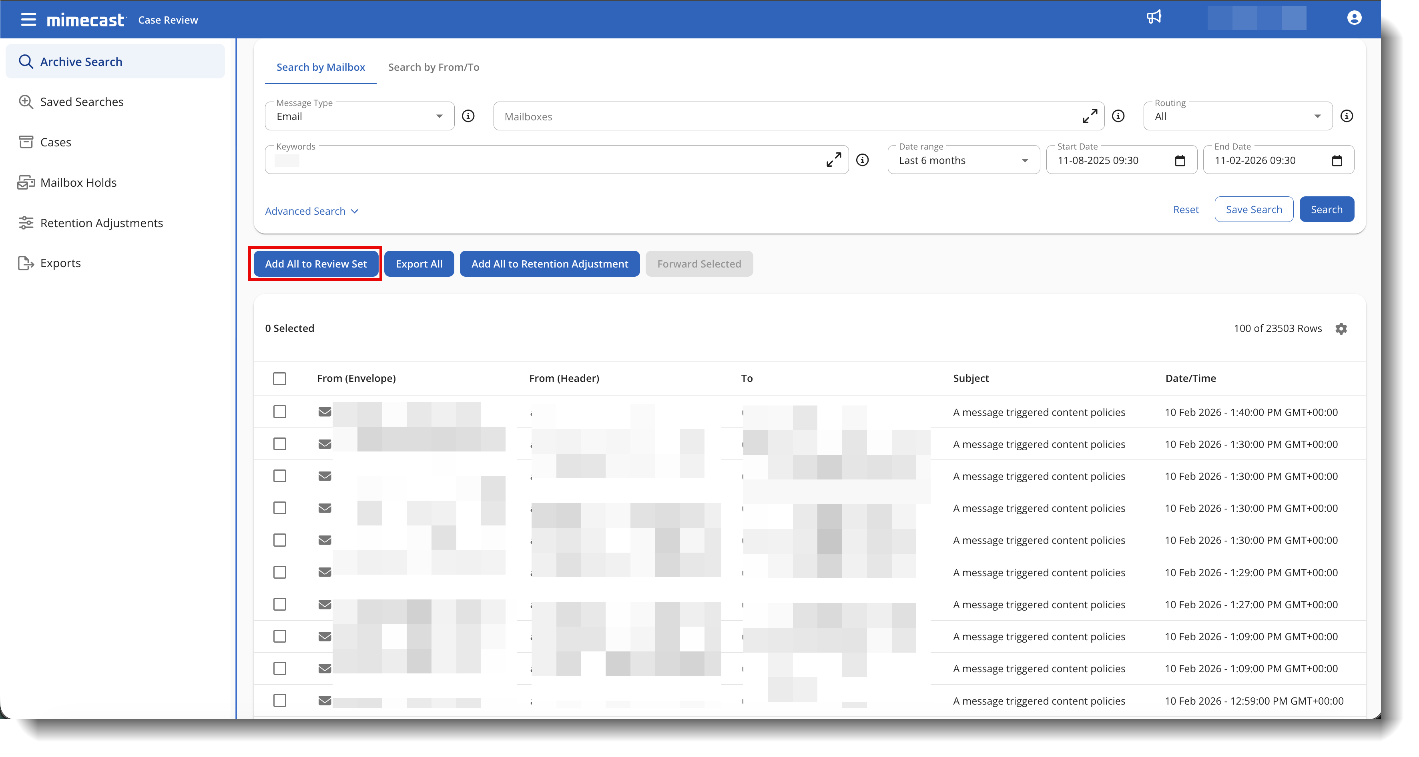This screenshot has height=757, width=1419.
Task: Select the 12:59:00 PM message checkbox
Action: [280, 700]
